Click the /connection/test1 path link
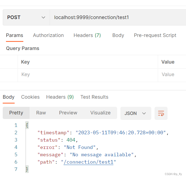The height and width of the screenshot is (178, 186). 88,162
